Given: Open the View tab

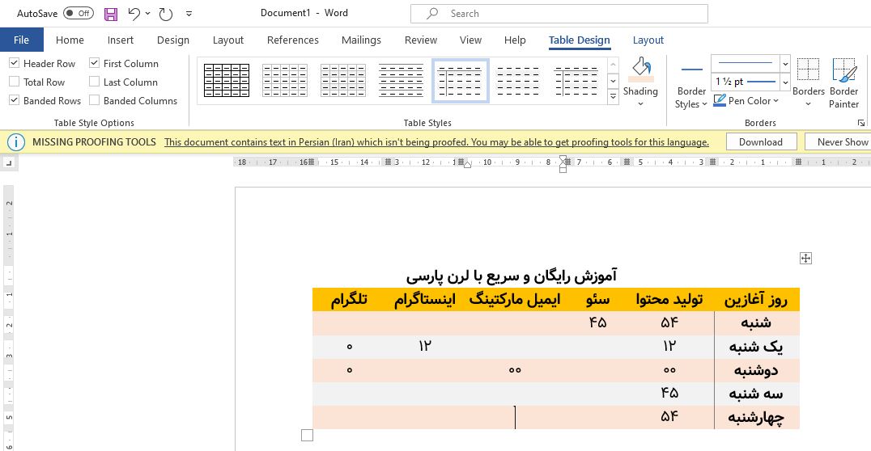Looking at the screenshot, I should pos(470,40).
